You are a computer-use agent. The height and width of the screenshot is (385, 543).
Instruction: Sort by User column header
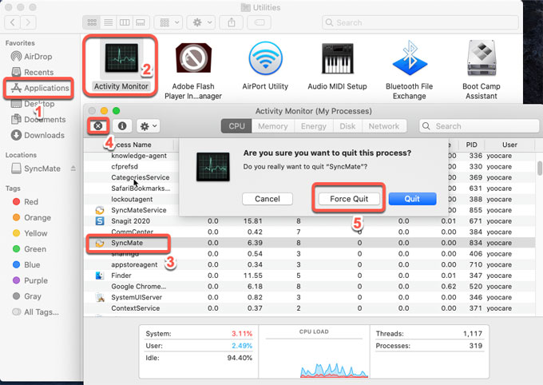pyautogui.click(x=509, y=145)
